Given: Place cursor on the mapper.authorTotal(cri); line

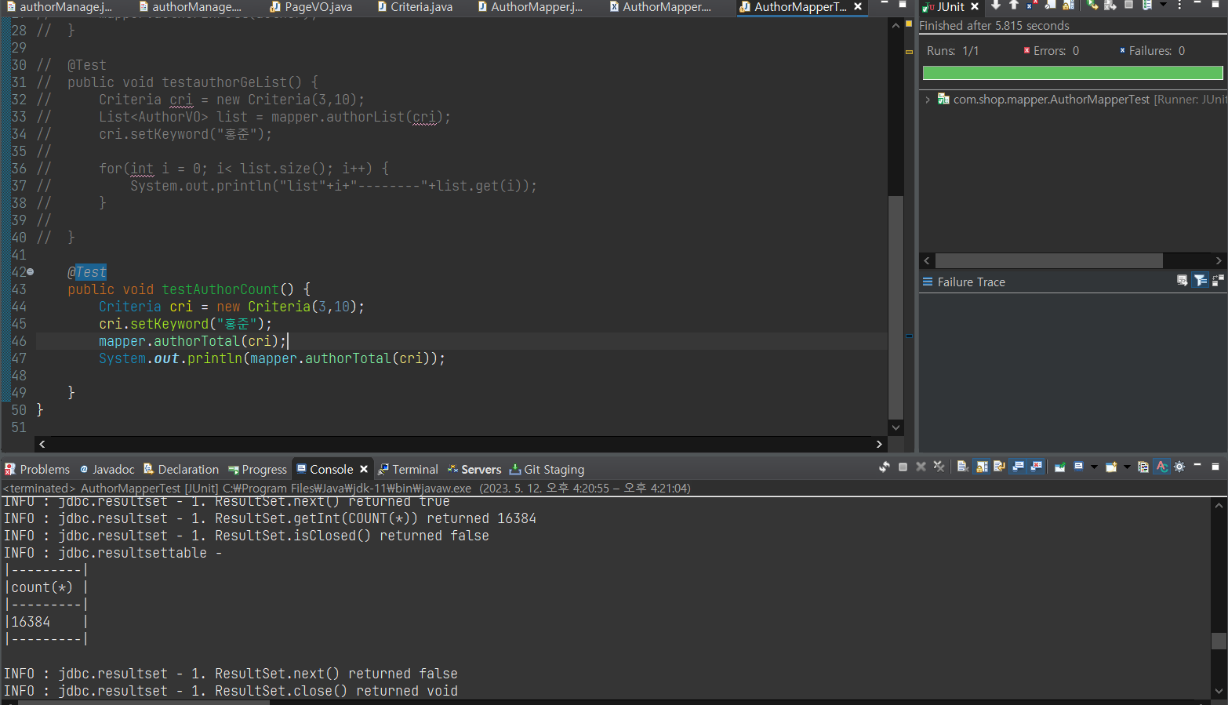Looking at the screenshot, I should pyautogui.click(x=192, y=341).
